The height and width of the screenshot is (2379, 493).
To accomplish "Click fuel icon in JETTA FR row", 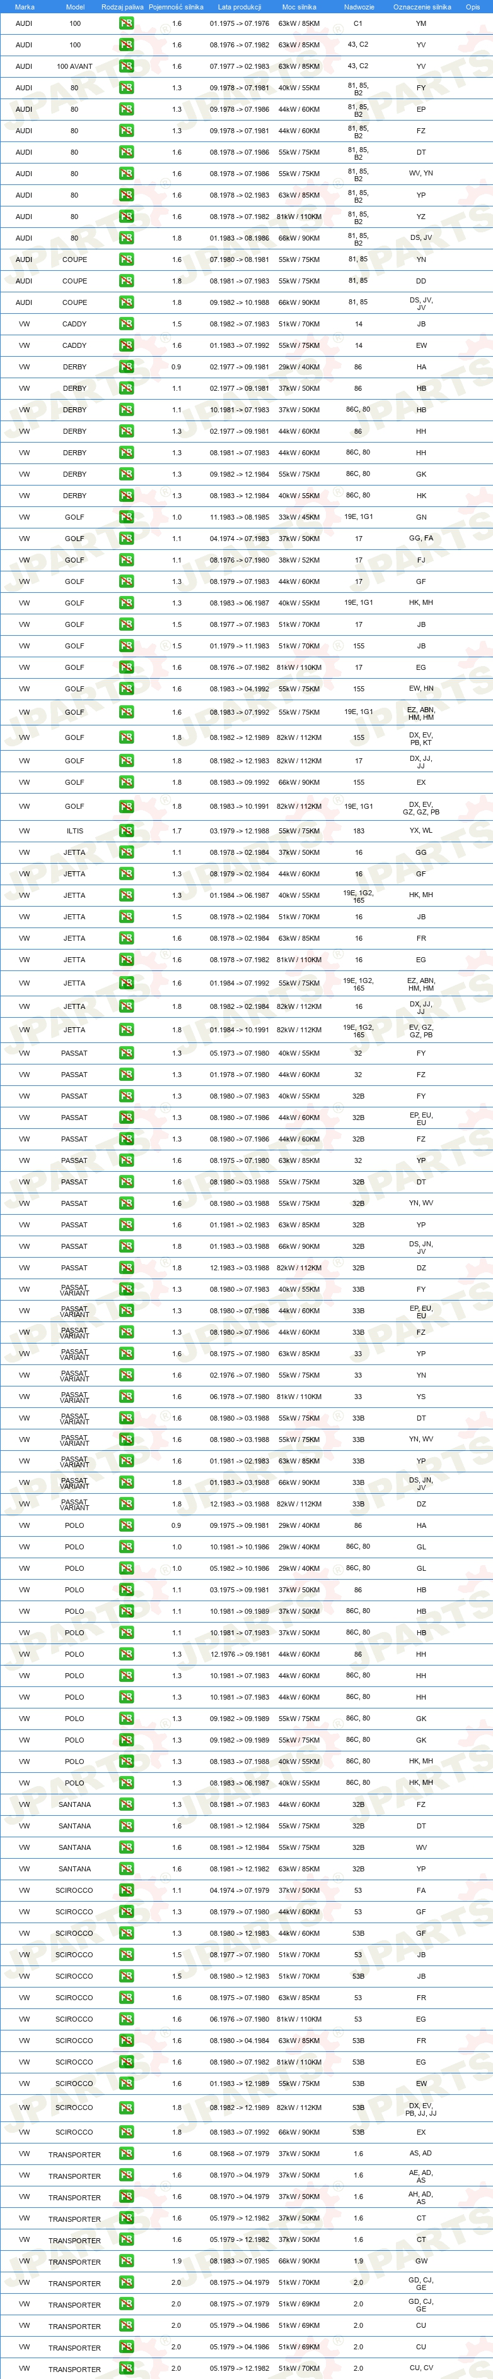I will tap(126, 938).
